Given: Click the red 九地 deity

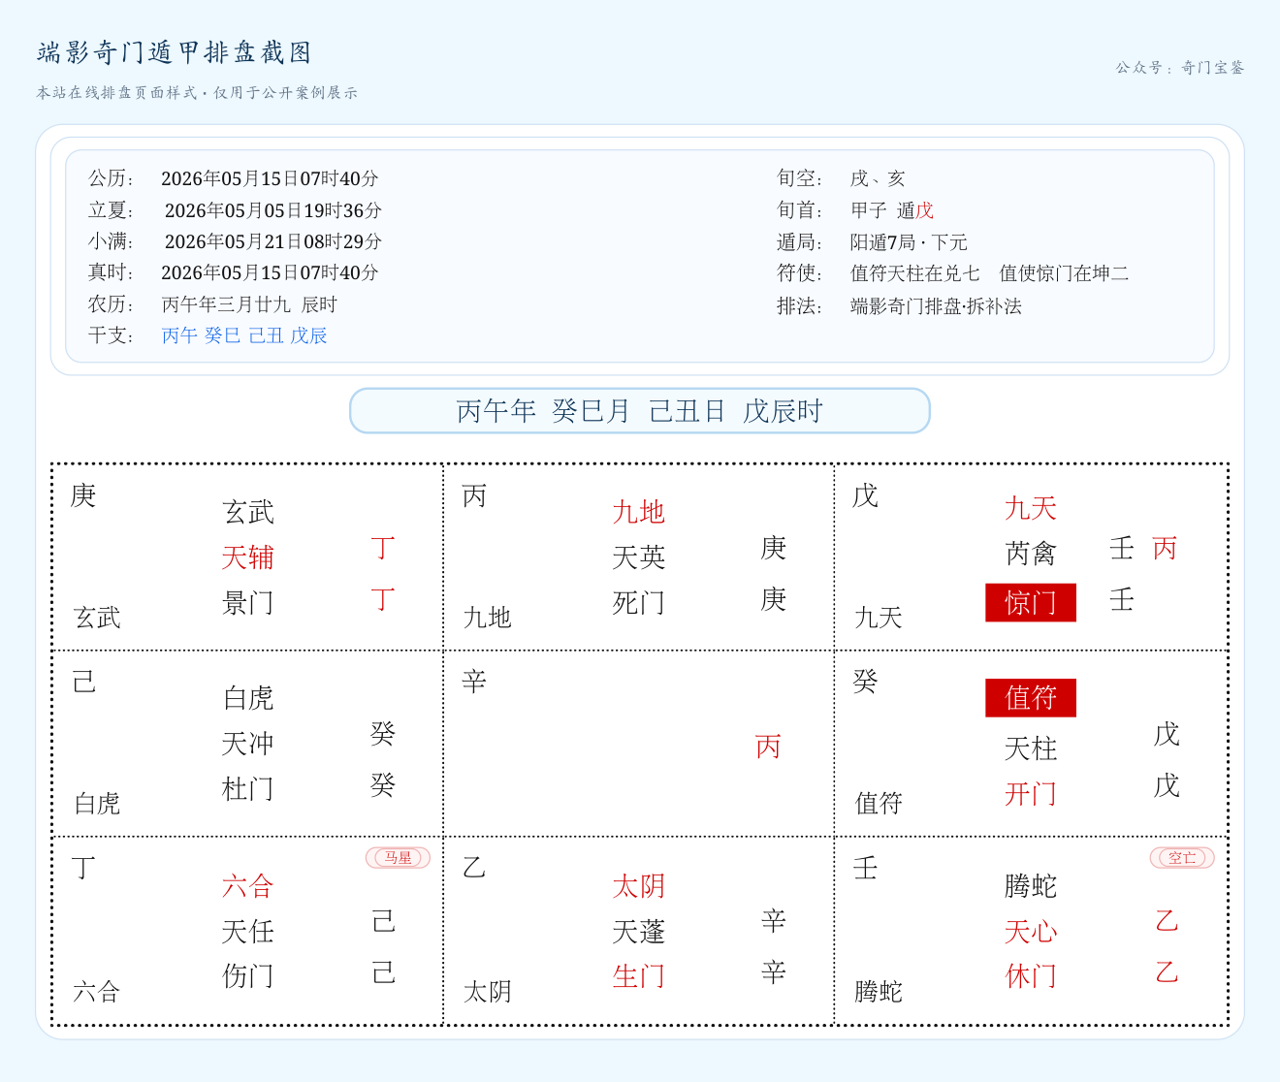Looking at the screenshot, I should coord(639,512).
